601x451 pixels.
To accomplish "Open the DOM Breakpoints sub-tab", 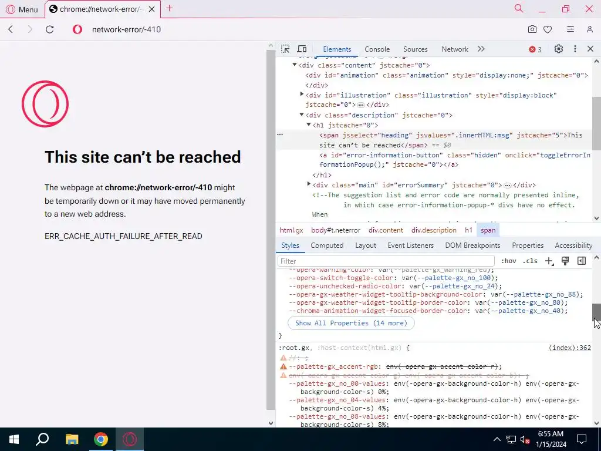I will tap(472, 245).
